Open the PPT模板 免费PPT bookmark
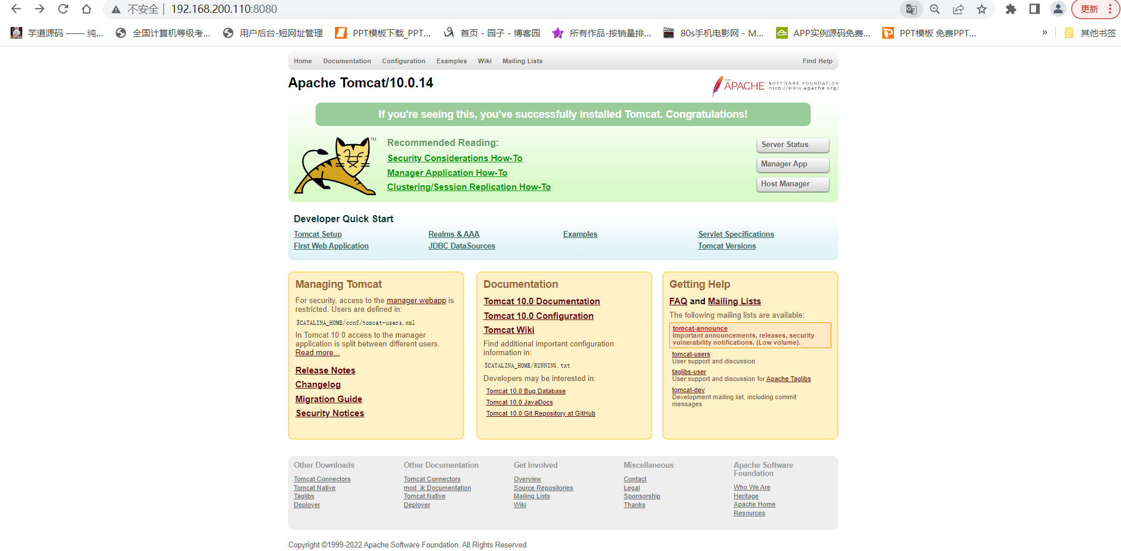The height and width of the screenshot is (551, 1121). 930,33
